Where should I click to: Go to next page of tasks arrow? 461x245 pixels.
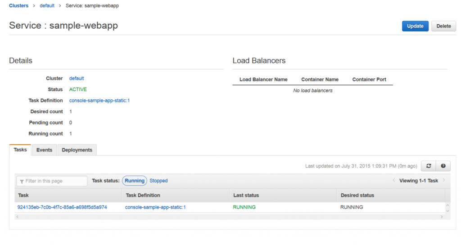(443, 180)
